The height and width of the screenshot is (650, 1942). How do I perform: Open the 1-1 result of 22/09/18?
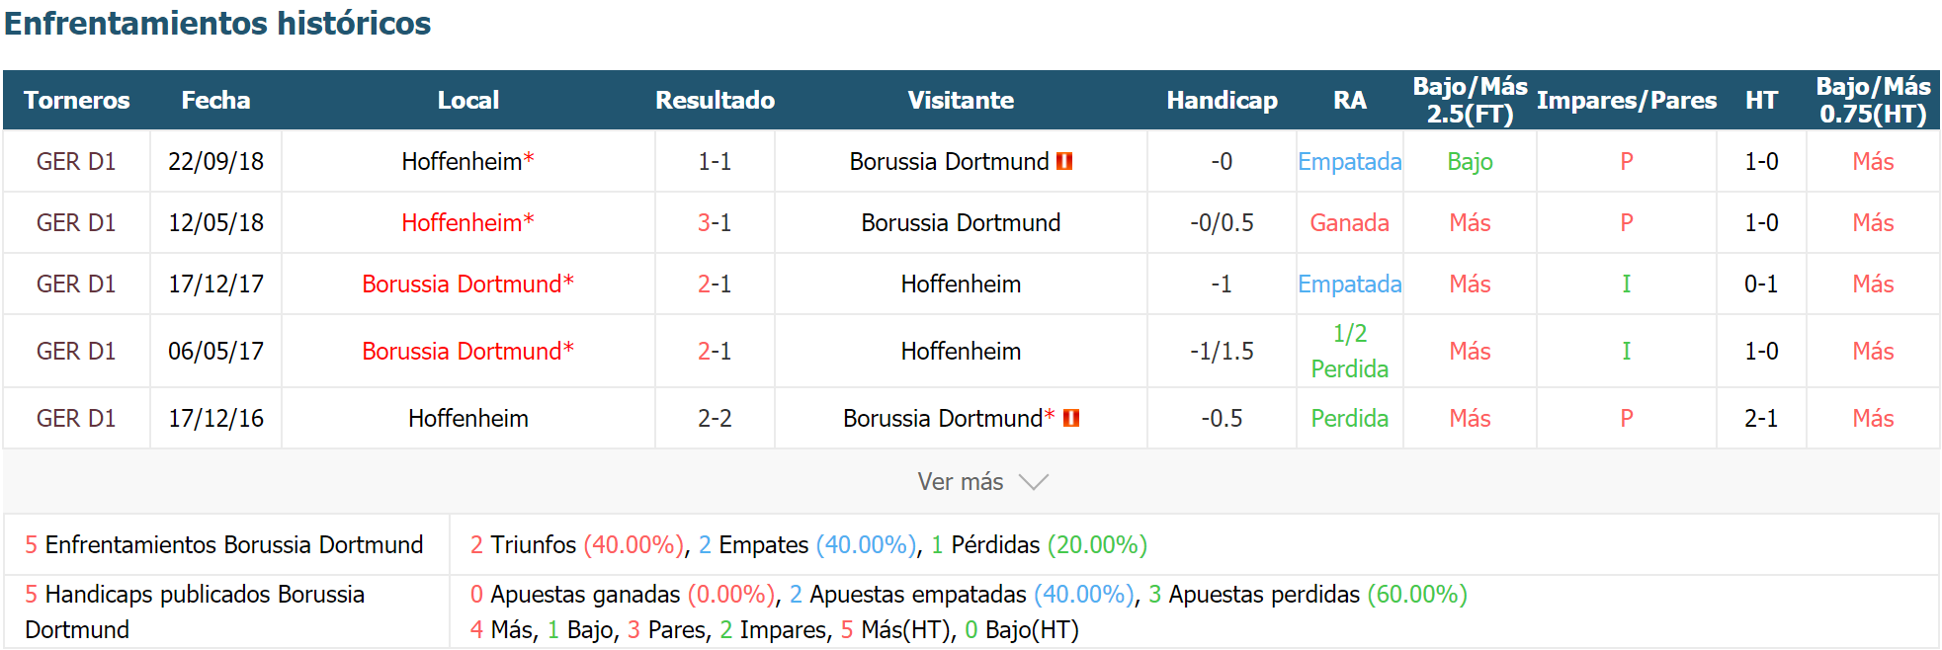coord(715,162)
